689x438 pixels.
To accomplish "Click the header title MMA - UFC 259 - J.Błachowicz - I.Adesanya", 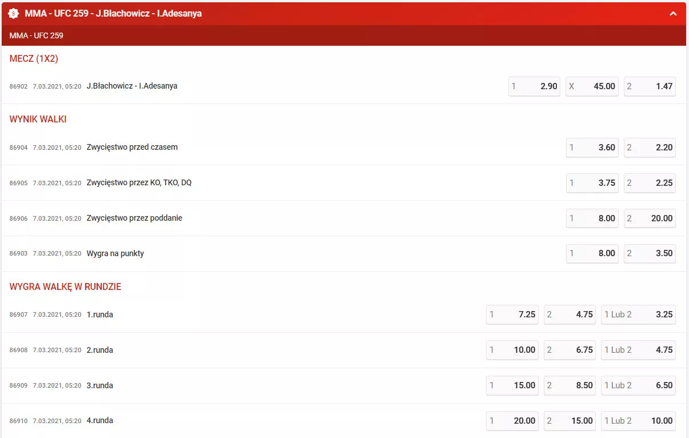I will click(113, 13).
